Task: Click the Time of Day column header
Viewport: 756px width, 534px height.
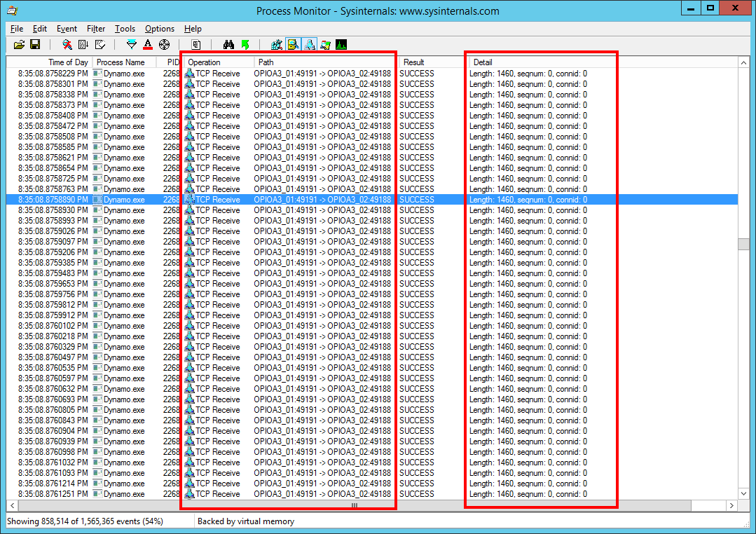Action: tap(49, 62)
